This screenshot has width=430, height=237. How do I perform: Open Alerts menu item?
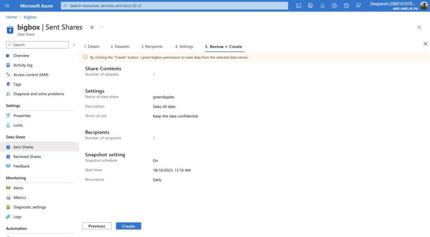point(18,188)
